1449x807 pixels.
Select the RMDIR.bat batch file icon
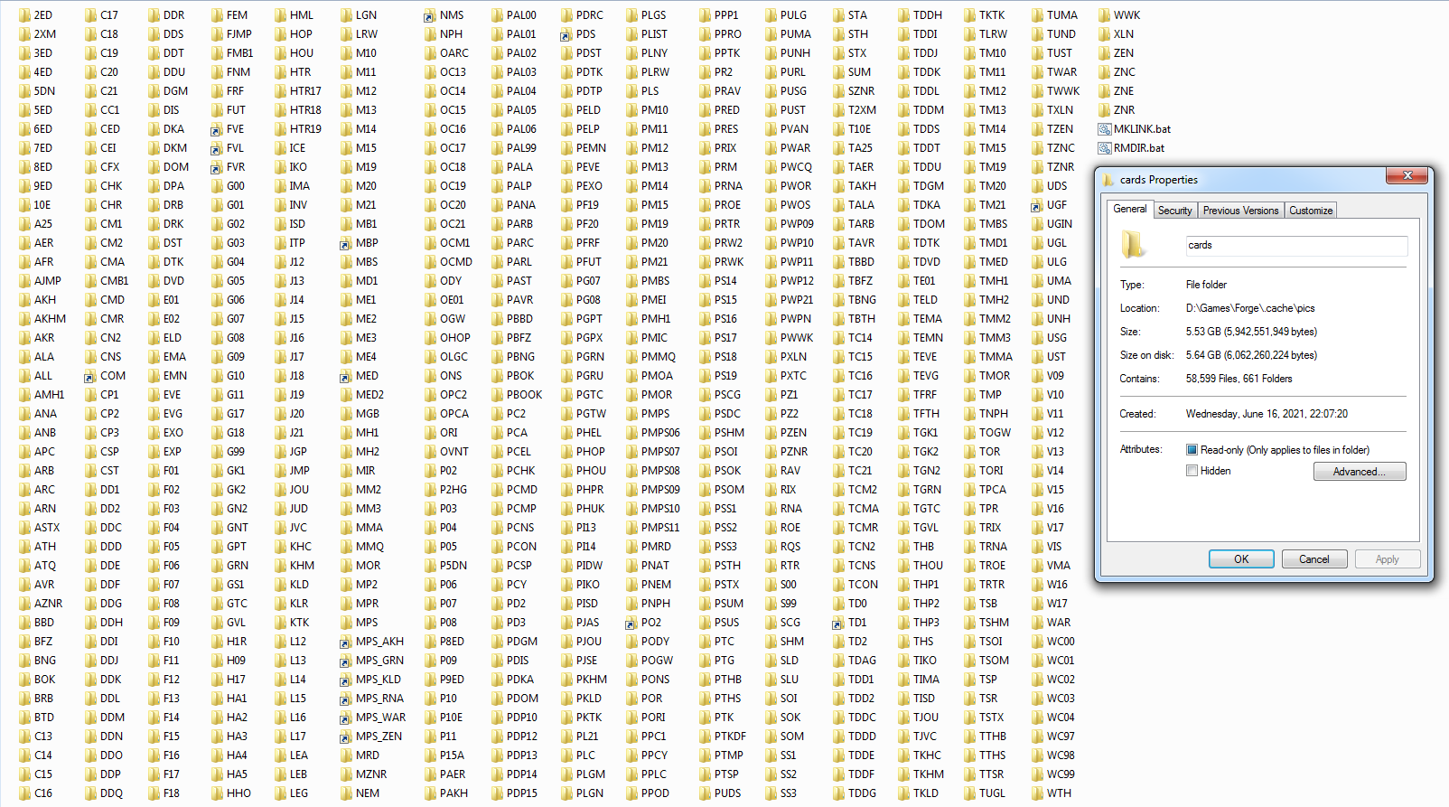pyautogui.click(x=1105, y=148)
